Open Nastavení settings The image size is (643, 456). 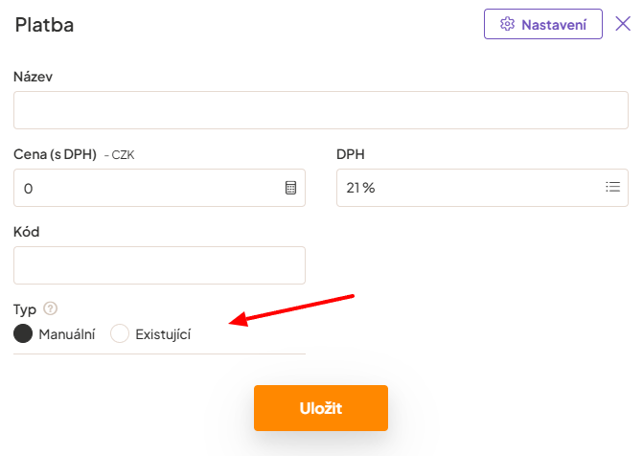click(x=543, y=25)
